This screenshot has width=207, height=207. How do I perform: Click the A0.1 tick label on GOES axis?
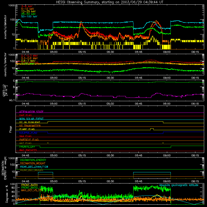(x=12, y=100)
